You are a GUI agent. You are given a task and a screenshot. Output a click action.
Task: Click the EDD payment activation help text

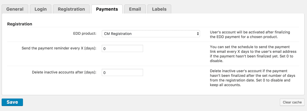(250, 34)
